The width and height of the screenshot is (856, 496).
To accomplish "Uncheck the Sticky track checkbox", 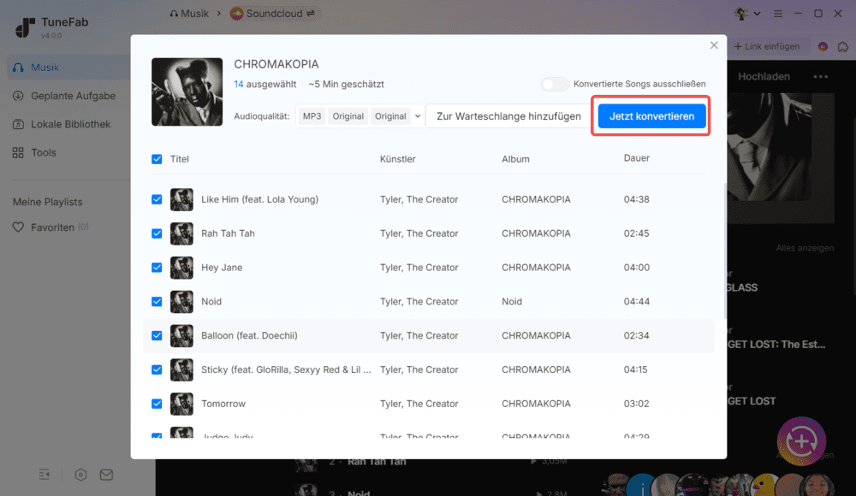I will point(157,370).
